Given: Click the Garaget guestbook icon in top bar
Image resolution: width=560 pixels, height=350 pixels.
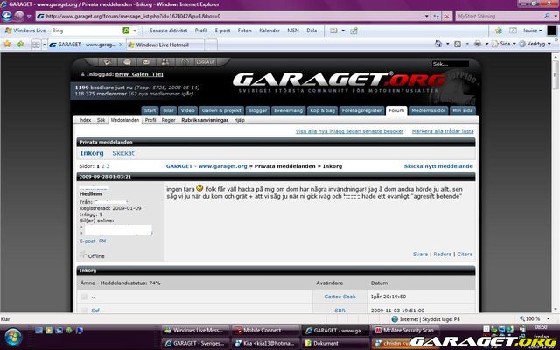Looking at the screenshot, I should (108, 62).
